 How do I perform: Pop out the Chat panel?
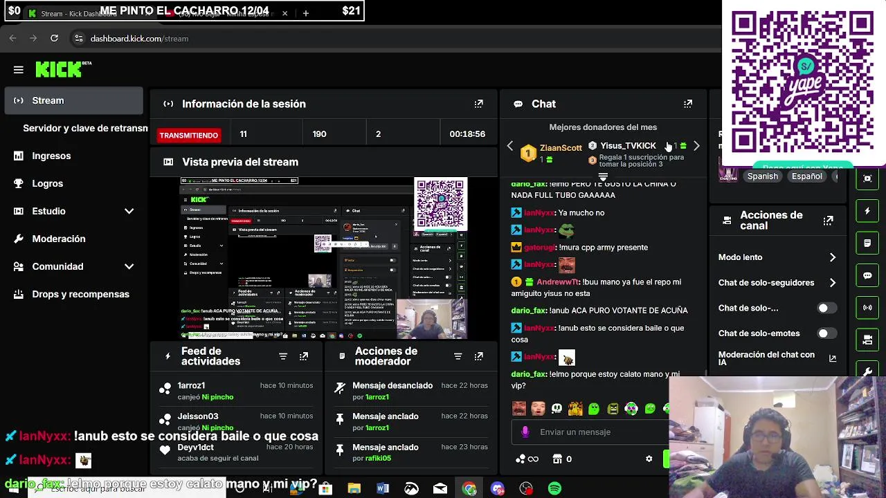click(687, 104)
